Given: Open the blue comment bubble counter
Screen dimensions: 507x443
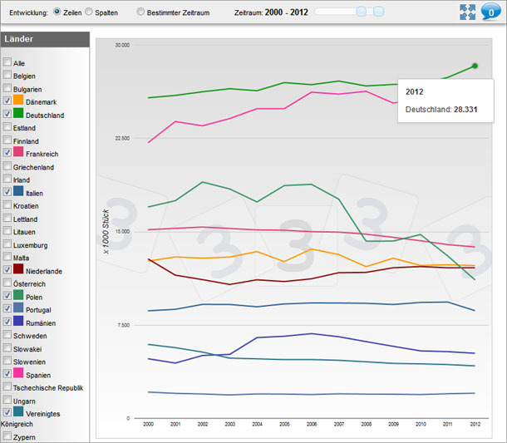Looking at the screenshot, I should click(x=489, y=12).
